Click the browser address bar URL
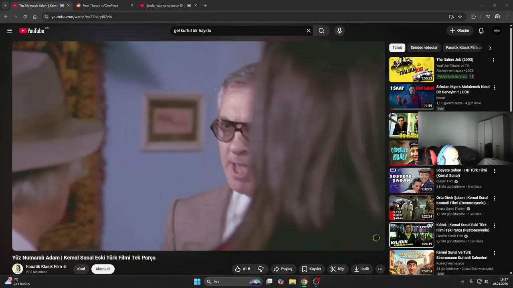This screenshot has width=513, height=288. click(82, 17)
